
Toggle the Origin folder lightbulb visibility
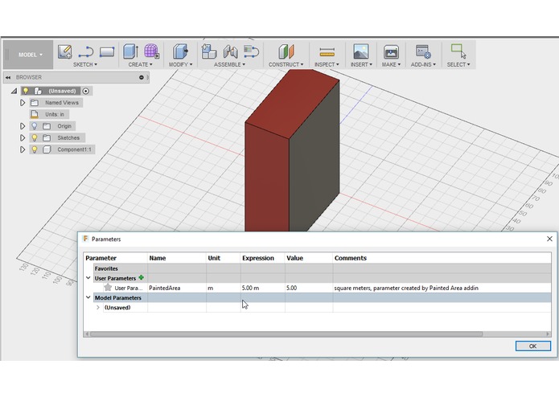[x=35, y=126]
